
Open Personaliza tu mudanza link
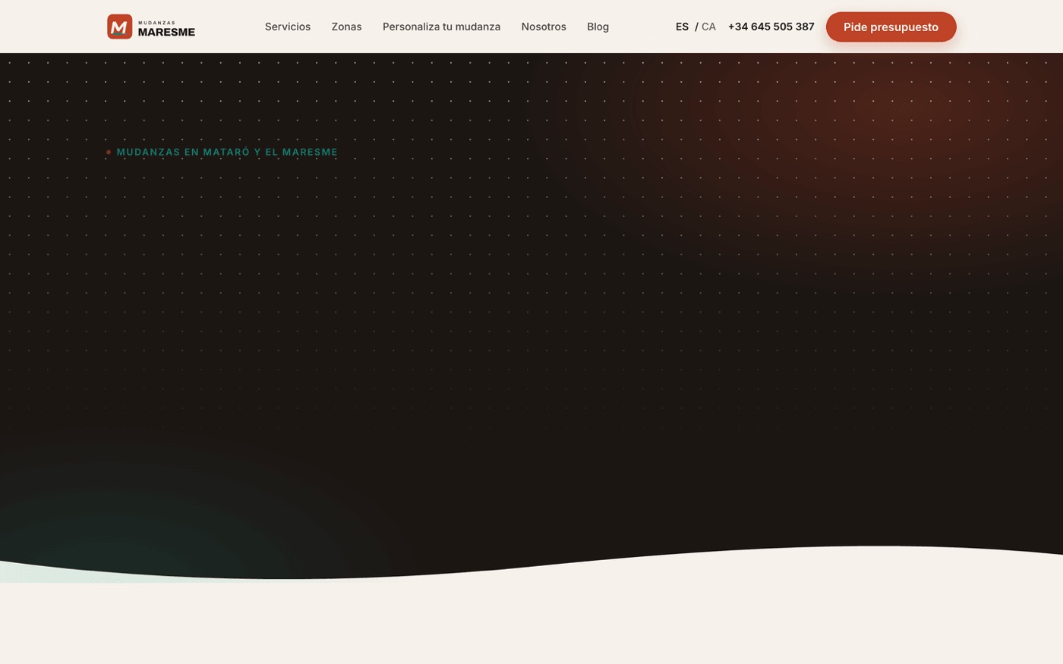click(441, 27)
